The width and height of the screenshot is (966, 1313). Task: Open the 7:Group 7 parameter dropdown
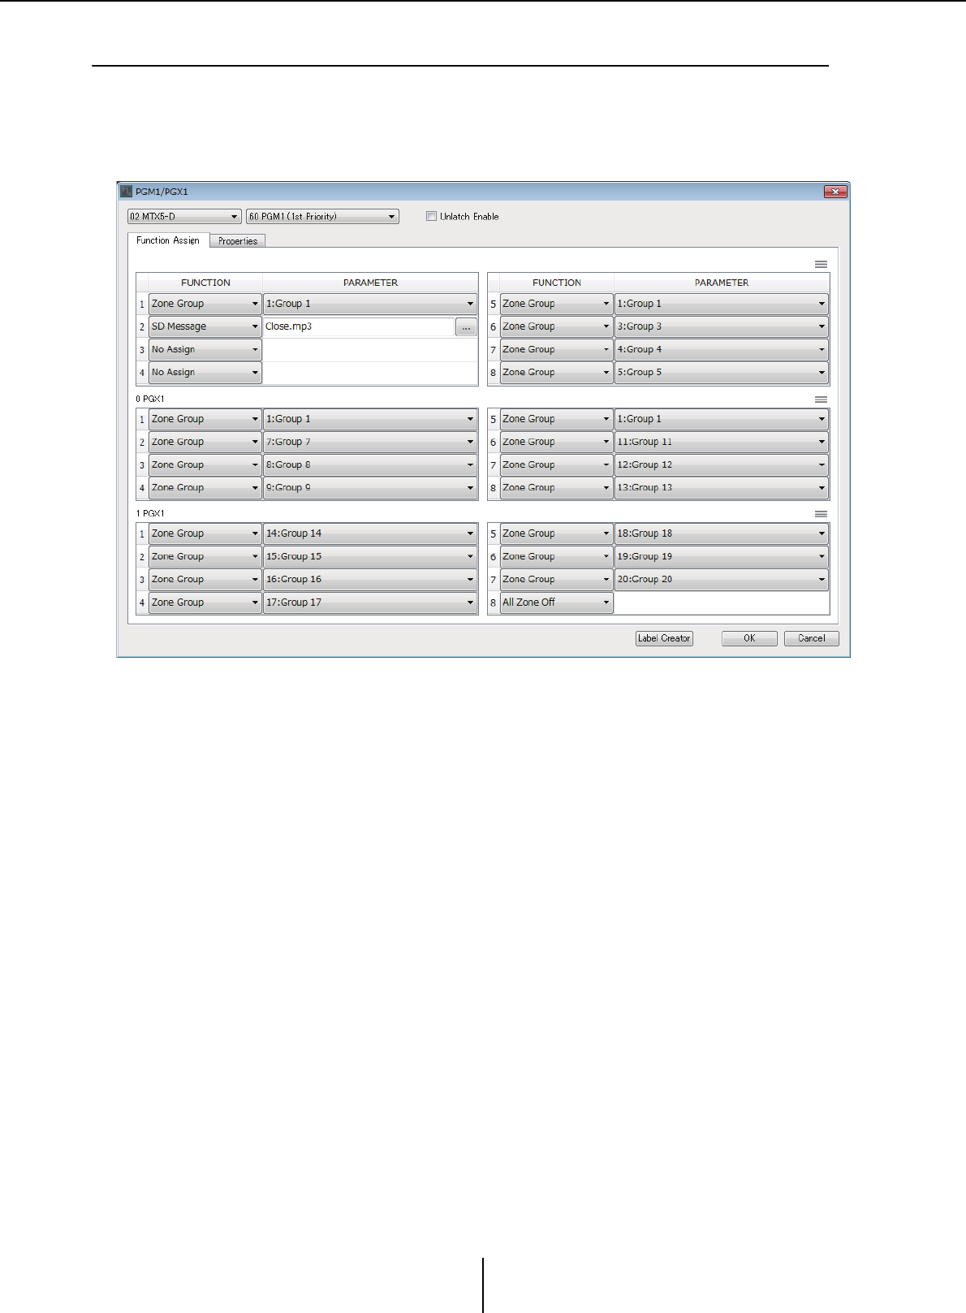[370, 442]
